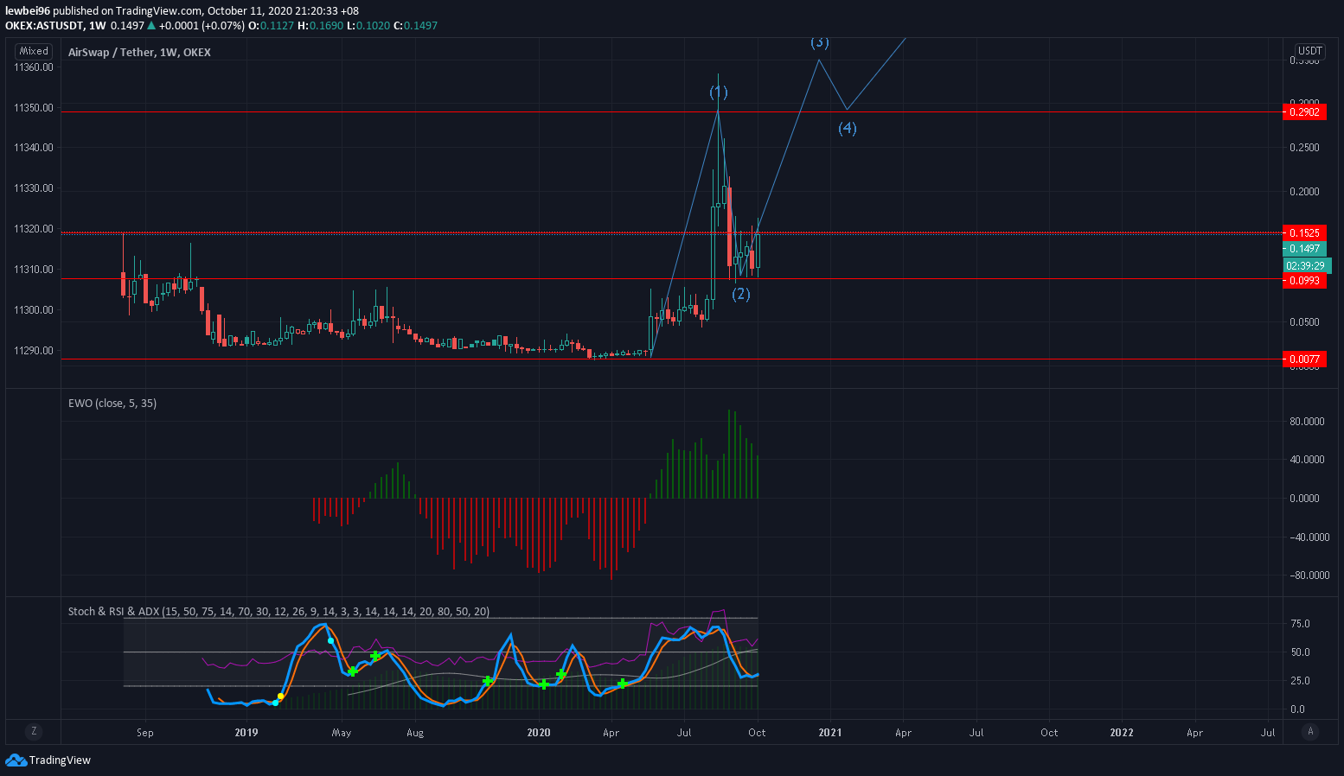Click the 80.0000 EWO axis value
The image size is (1344, 776).
pyautogui.click(x=1307, y=422)
